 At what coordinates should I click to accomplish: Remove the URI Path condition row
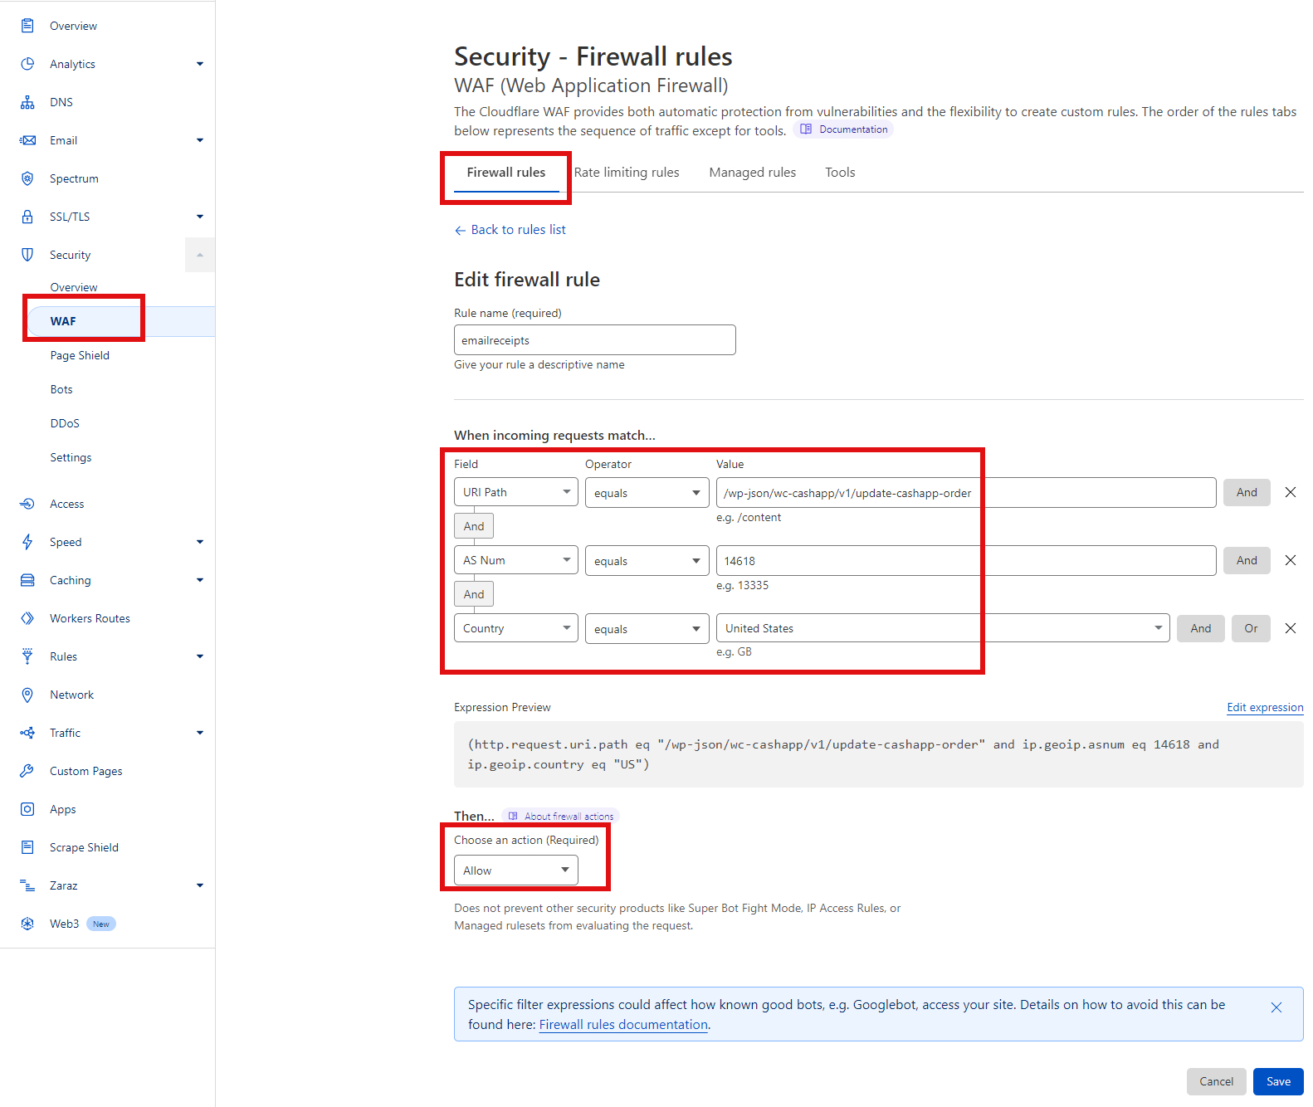point(1291,492)
